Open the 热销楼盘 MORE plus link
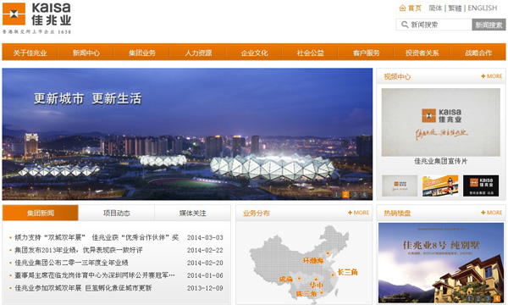The width and height of the screenshot is (508, 305). (x=491, y=213)
